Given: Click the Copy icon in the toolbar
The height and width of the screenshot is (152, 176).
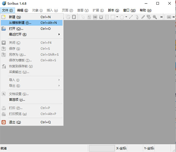Looking at the screenshot, I should (x=68, y=17).
